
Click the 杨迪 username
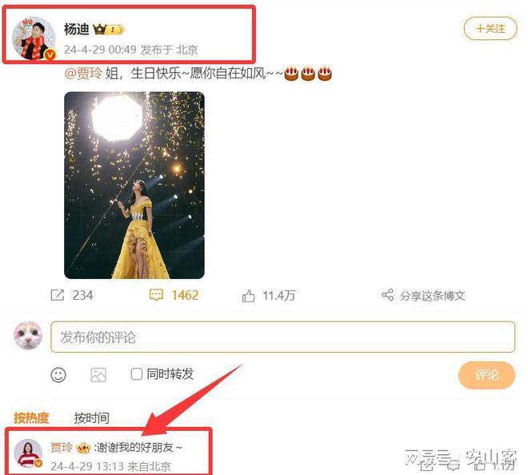(77, 30)
